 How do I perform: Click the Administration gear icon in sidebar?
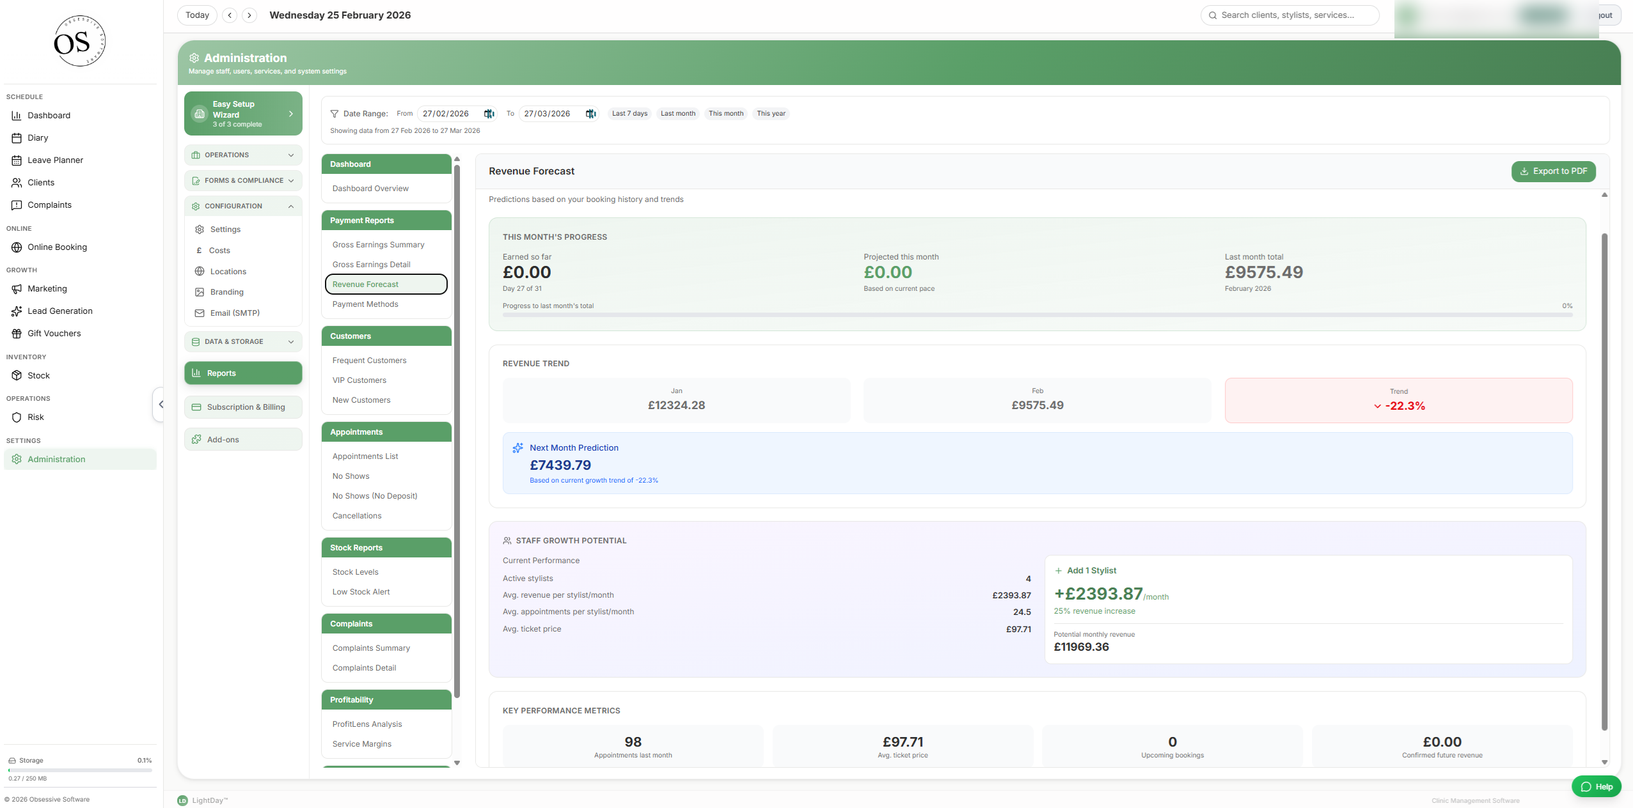pos(17,460)
